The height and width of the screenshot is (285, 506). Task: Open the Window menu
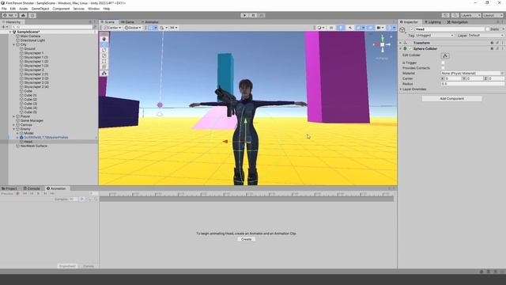pos(93,9)
